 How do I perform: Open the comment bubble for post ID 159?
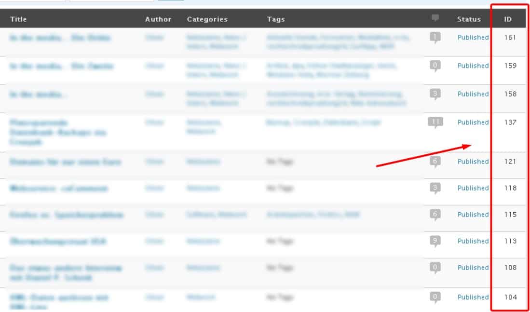pos(435,66)
